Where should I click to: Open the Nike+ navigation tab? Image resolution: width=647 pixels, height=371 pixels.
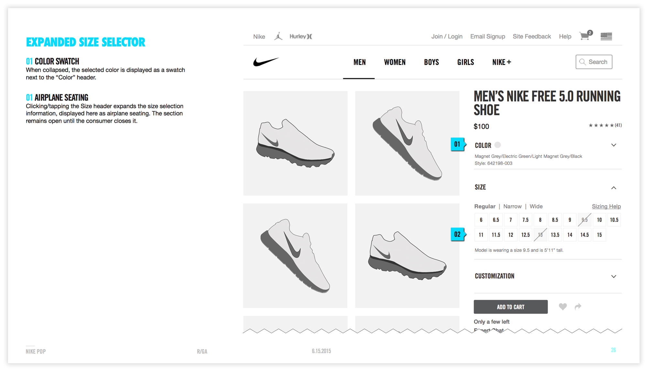pyautogui.click(x=501, y=62)
